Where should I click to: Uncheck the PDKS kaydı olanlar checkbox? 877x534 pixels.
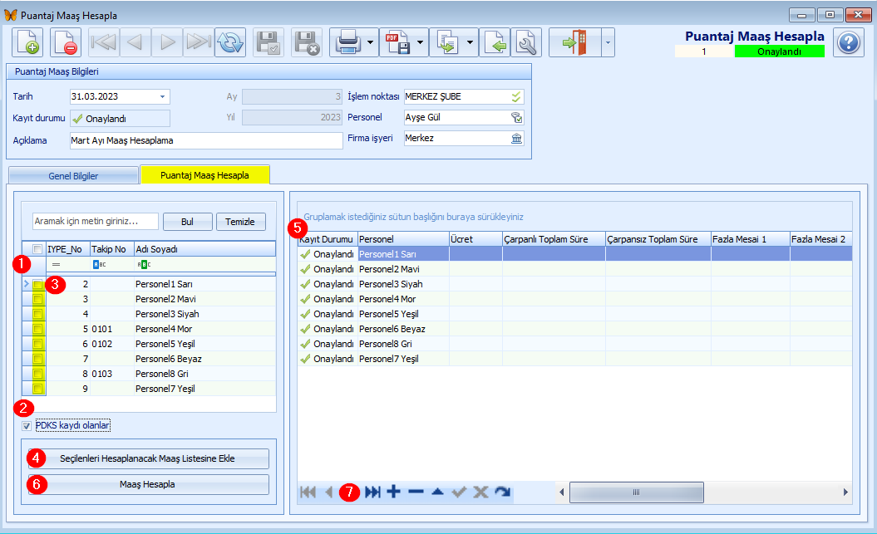[x=27, y=426]
